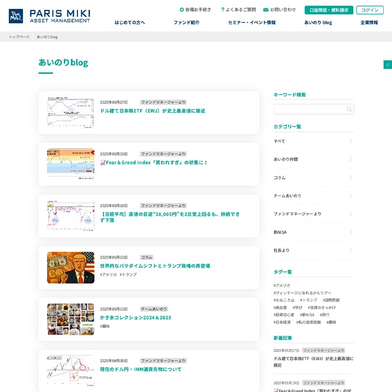Open ファンドマネージャーより category chevron in sidebar
Viewport: 392px width, 392px height.
click(x=351, y=214)
